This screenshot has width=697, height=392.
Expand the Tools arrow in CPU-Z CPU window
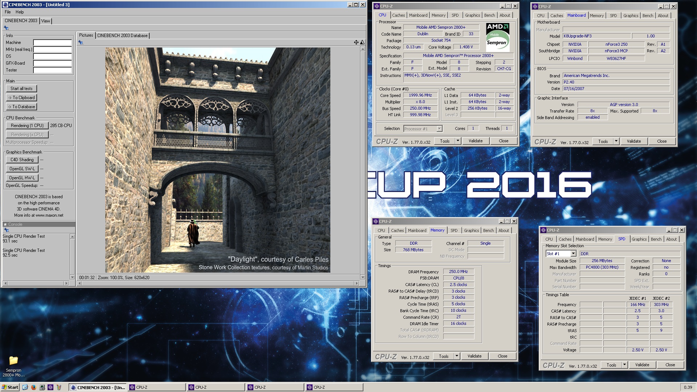pos(458,141)
